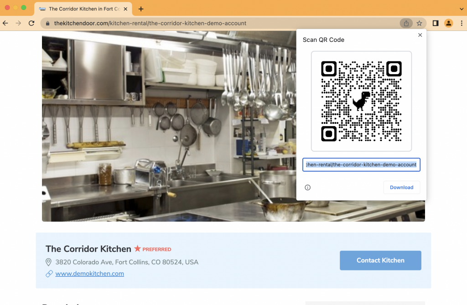Click the QR code image
Screen dimensions: 467x305
click(361, 101)
